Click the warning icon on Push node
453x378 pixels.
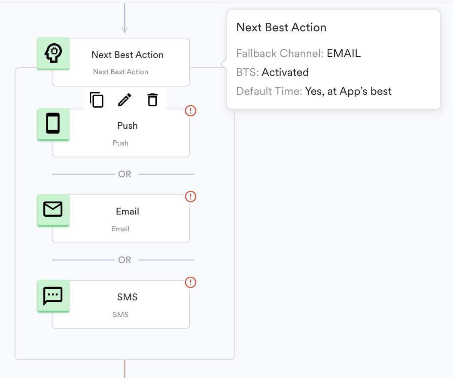(190, 111)
